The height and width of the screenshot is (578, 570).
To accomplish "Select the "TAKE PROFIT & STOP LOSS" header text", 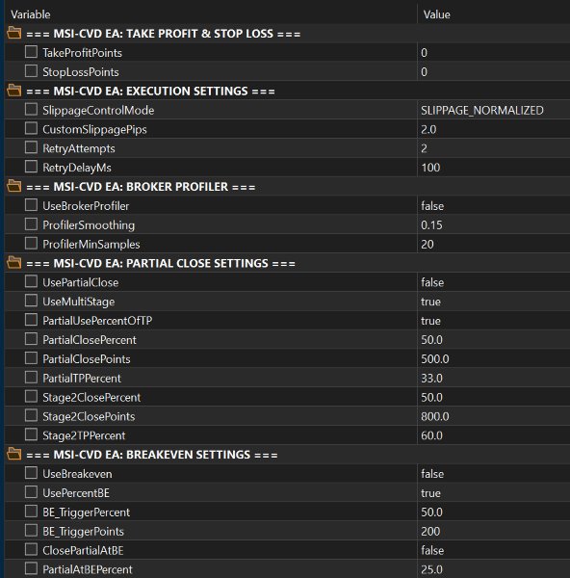I will pos(199,34).
